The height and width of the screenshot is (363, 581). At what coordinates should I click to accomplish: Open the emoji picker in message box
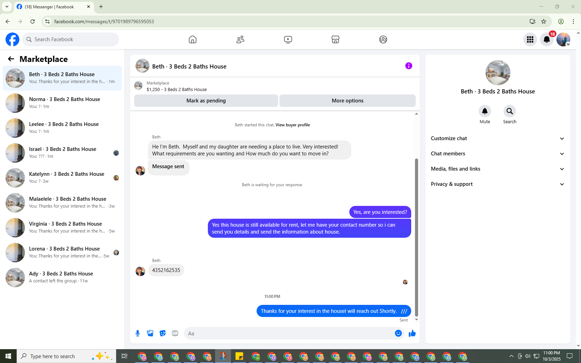click(x=398, y=333)
